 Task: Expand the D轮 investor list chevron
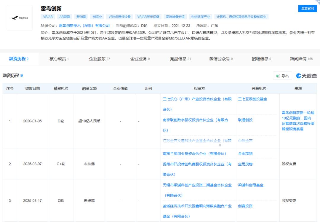coord(220,145)
